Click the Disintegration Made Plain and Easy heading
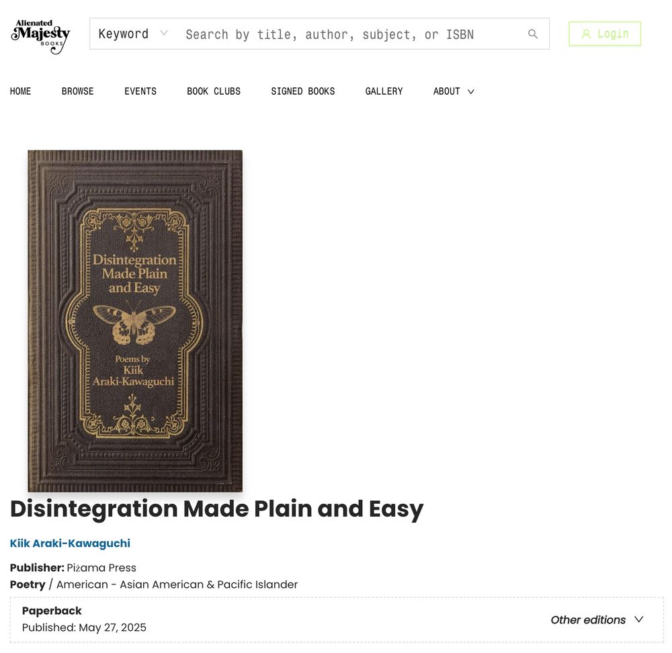Screen dimensions: 672x653 [x=216, y=509]
